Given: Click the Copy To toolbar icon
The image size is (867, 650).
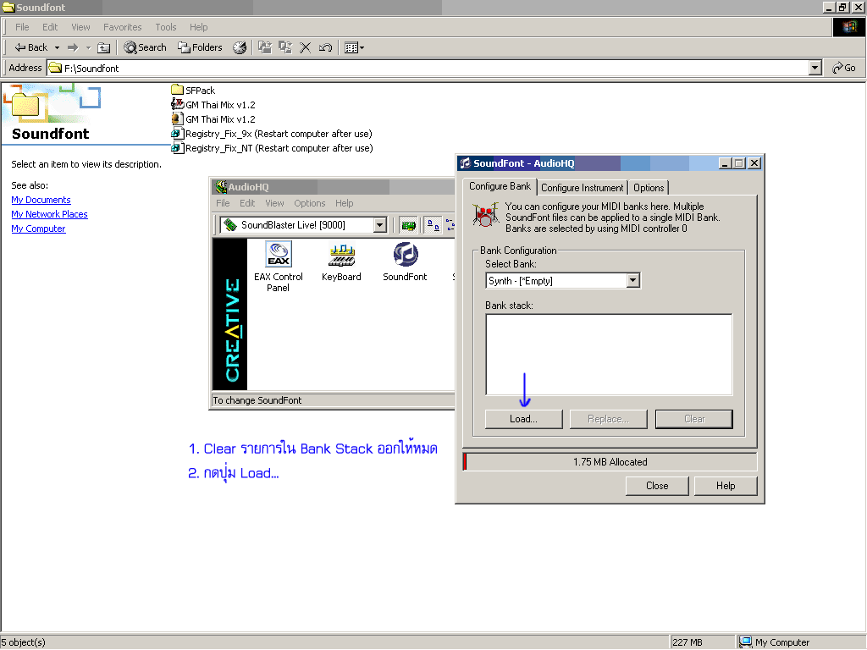Looking at the screenshot, I should click(x=285, y=47).
